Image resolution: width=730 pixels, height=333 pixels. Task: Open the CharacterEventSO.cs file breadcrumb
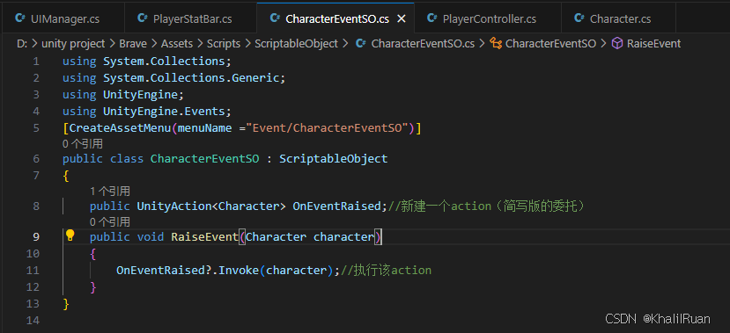click(x=423, y=44)
